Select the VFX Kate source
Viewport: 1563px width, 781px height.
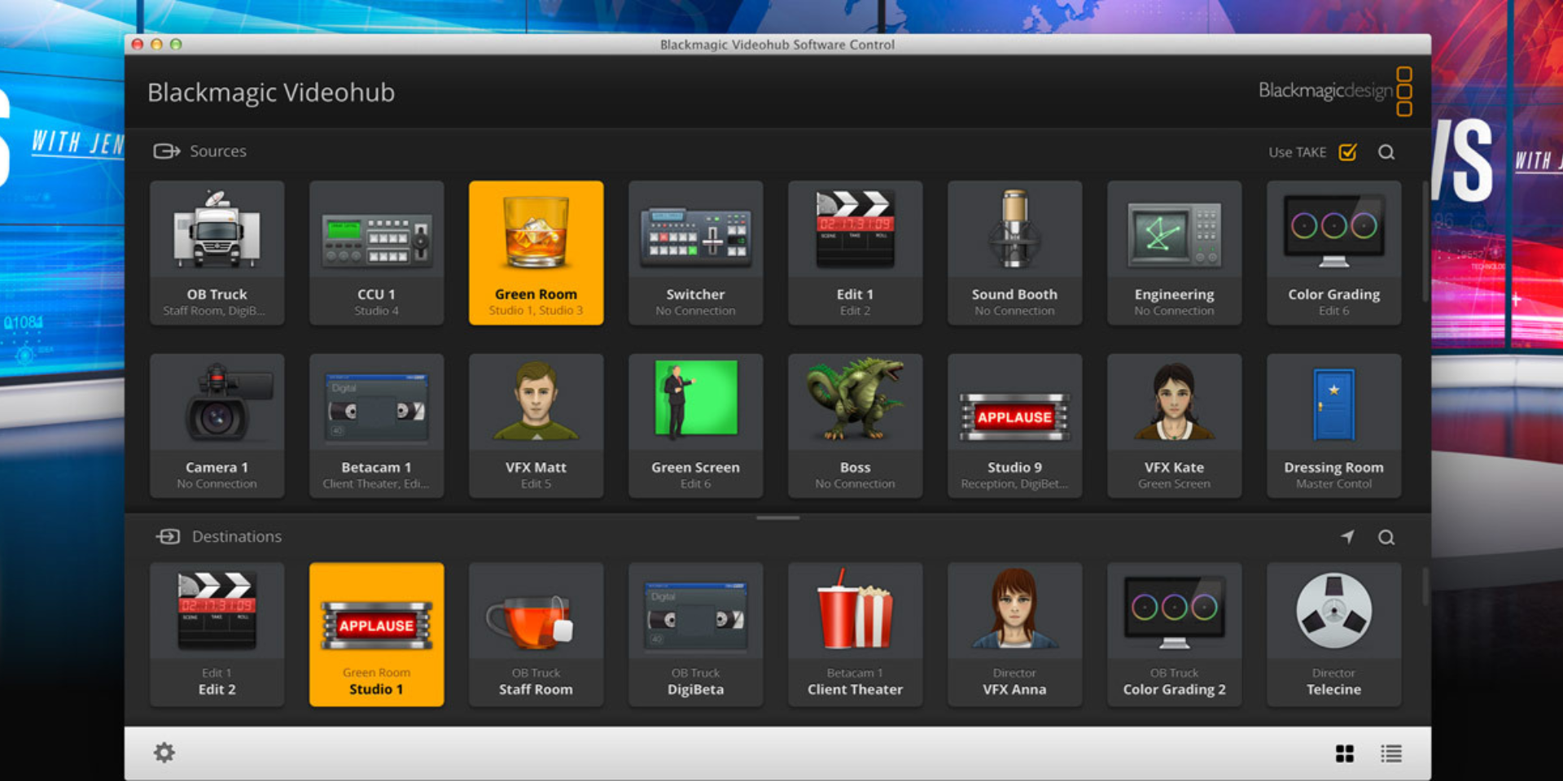click(x=1174, y=425)
